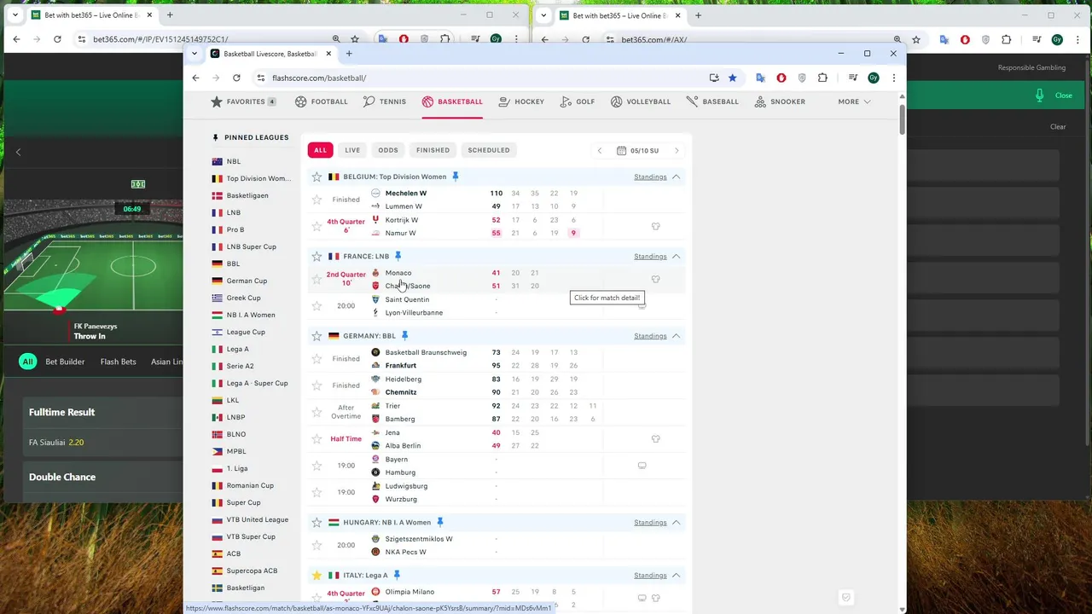Click the TV icon for Bayern vs Hamburg
The width and height of the screenshot is (1092, 614).
(x=642, y=466)
